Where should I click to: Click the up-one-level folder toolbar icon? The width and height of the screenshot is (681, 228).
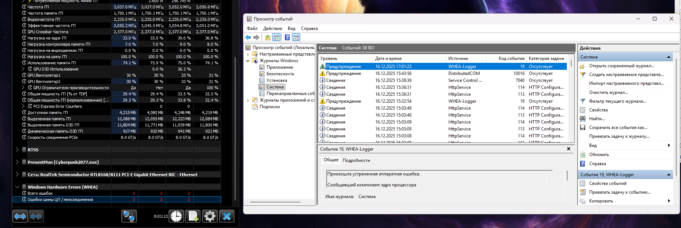pyautogui.click(x=268, y=37)
